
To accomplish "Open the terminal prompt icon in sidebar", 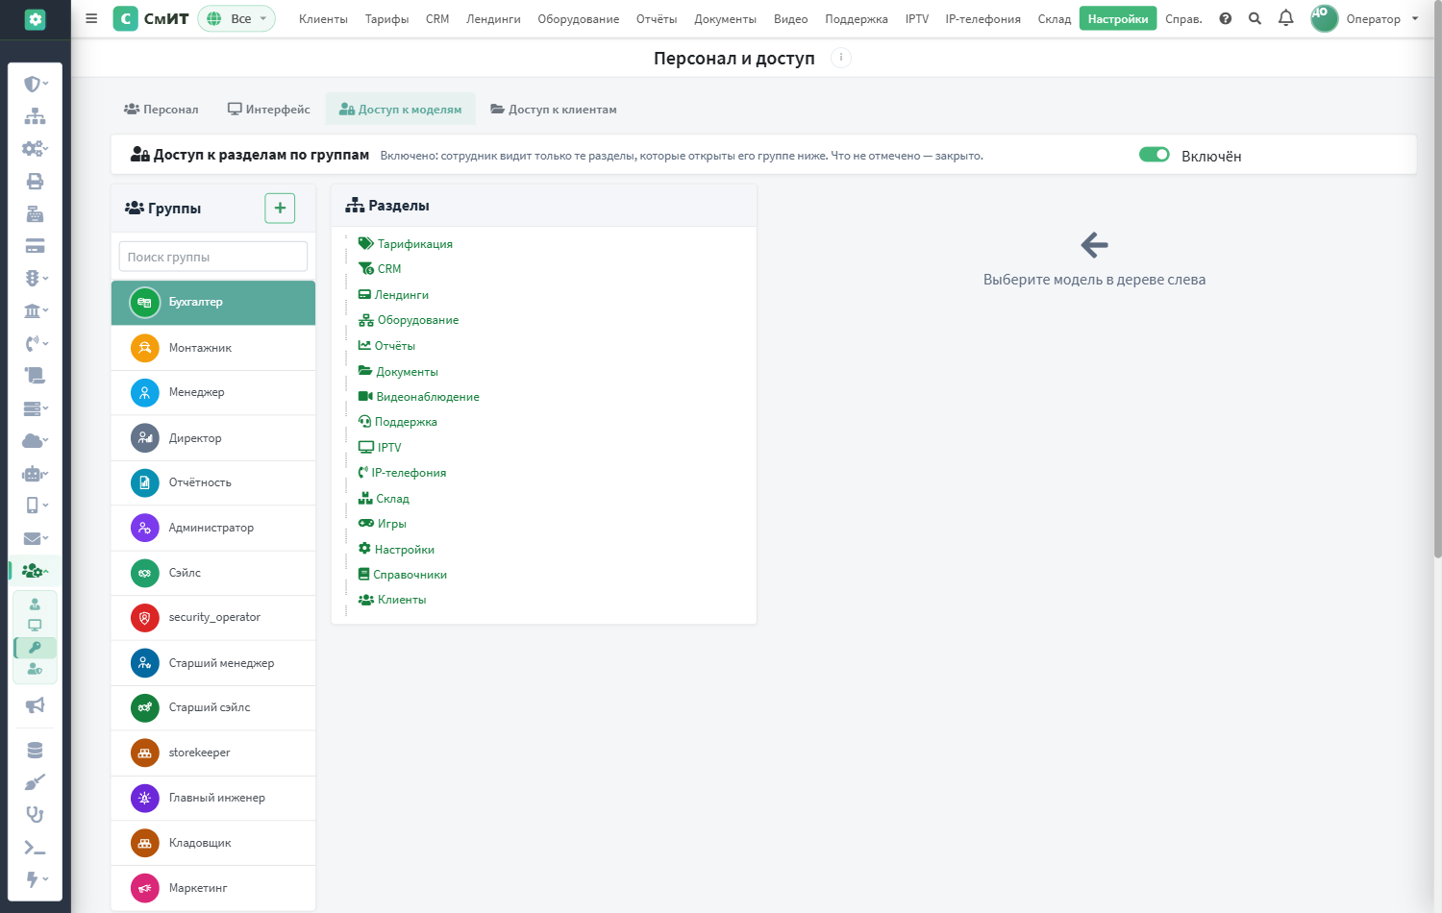I will pos(35,848).
